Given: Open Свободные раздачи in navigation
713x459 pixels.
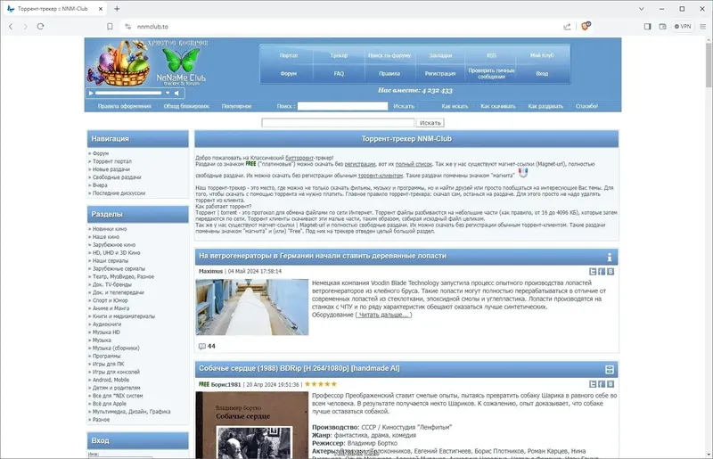Looking at the screenshot, I should coord(117,177).
